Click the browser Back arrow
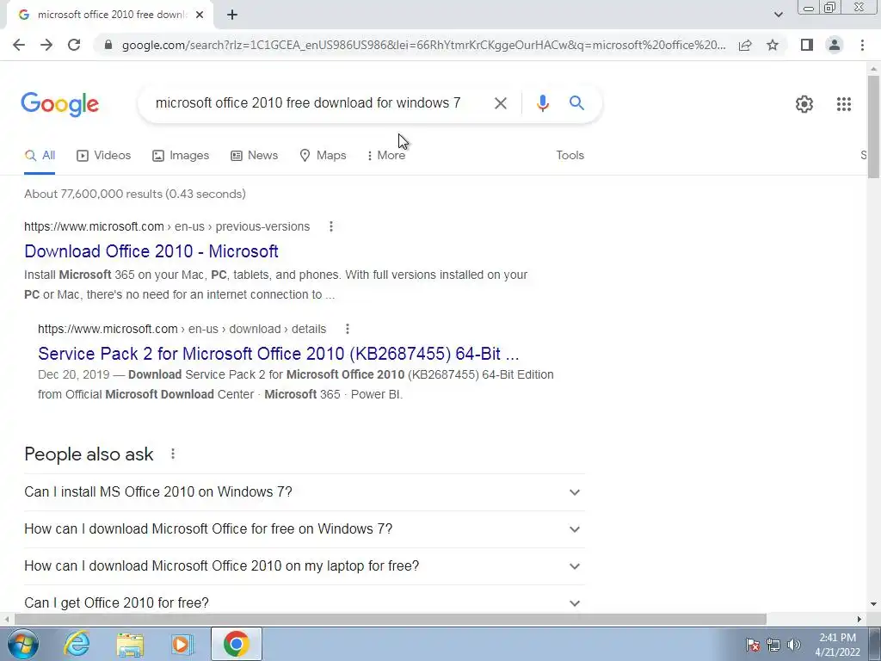The width and height of the screenshot is (881, 661). tap(19, 45)
